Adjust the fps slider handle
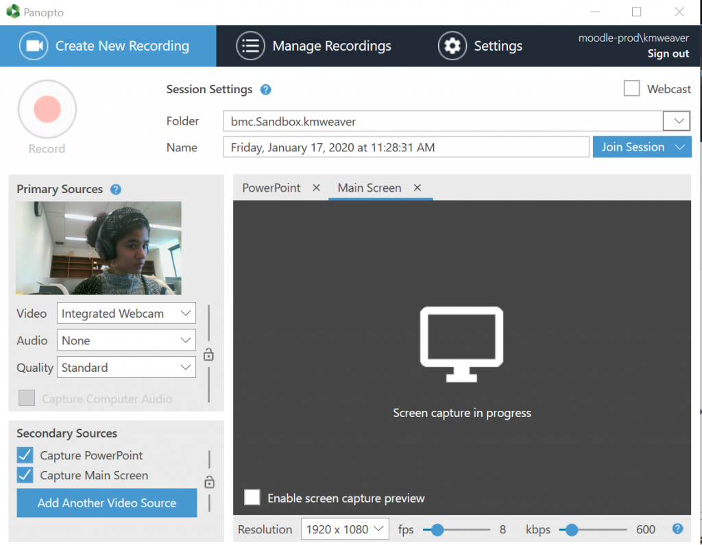 437,530
